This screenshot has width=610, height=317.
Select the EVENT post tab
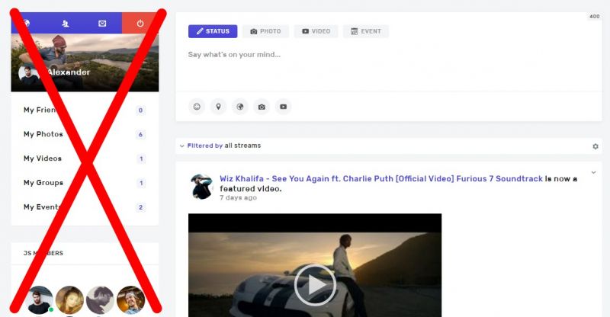pyautogui.click(x=366, y=31)
